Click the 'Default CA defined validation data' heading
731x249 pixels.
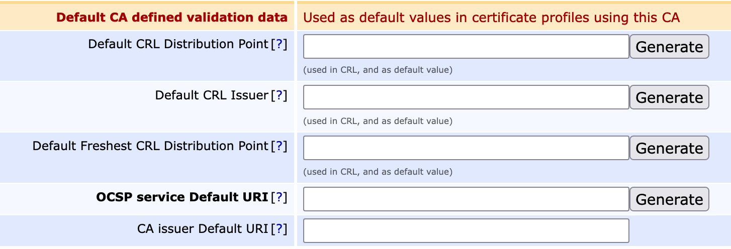coord(172,18)
